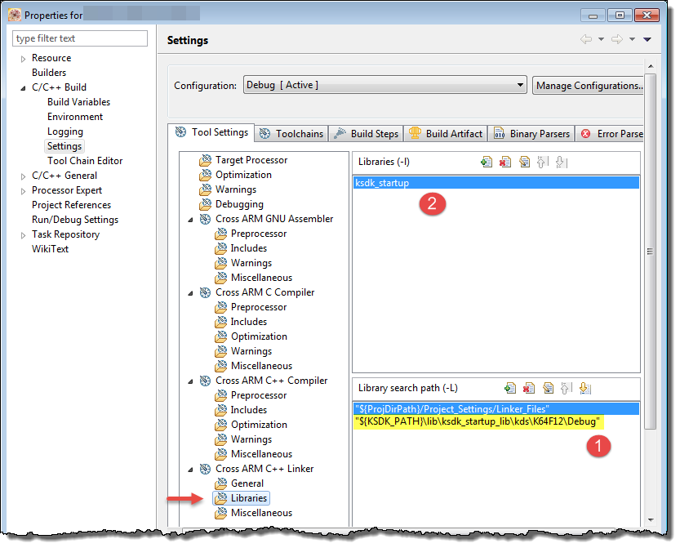Delete path in Library search path (-L) toolbar
680x548 pixels.
529,388
